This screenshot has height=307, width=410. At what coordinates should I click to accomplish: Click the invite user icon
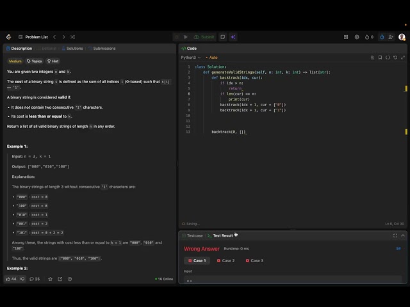391,37
